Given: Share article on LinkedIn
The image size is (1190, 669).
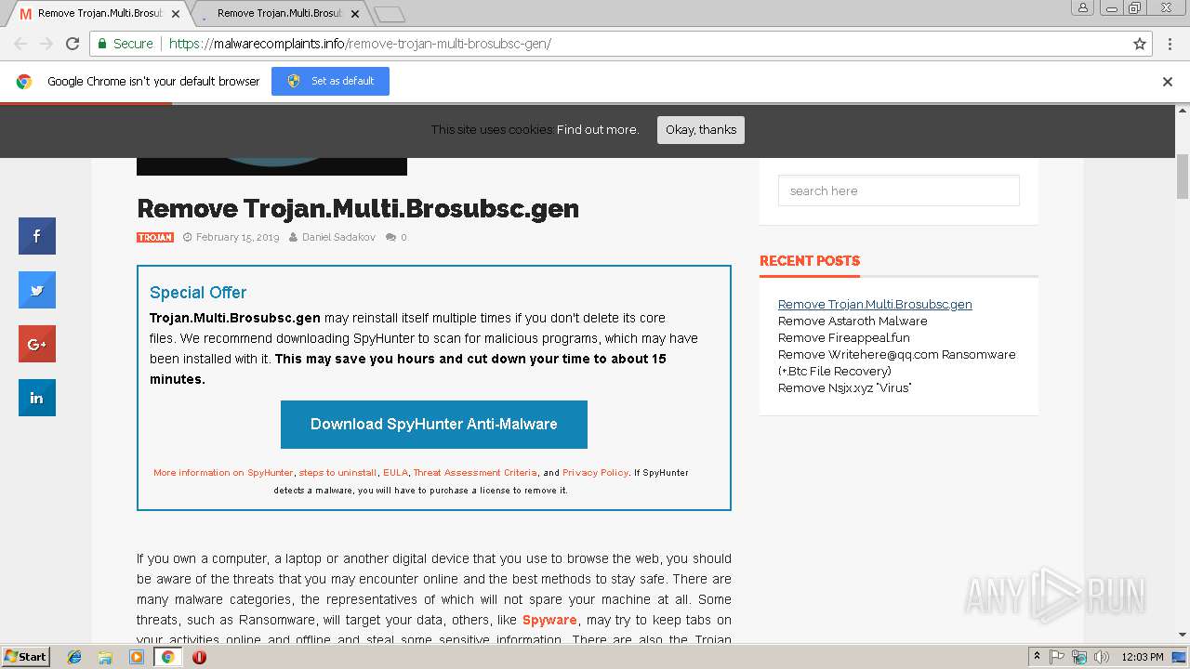Looking at the screenshot, I should tap(37, 398).
